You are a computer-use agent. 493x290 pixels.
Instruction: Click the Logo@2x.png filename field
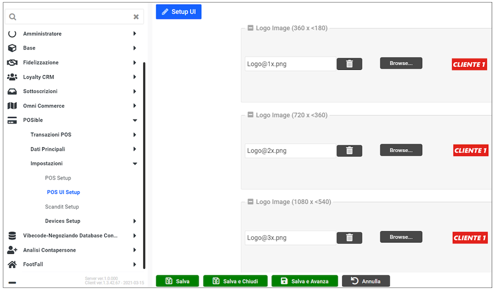pyautogui.click(x=290, y=151)
